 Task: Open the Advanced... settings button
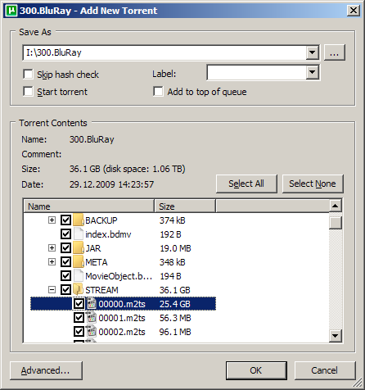46,370
